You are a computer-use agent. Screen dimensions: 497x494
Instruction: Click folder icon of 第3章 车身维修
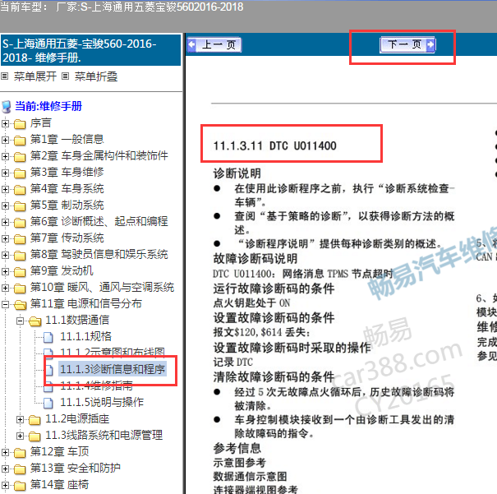click(x=20, y=173)
